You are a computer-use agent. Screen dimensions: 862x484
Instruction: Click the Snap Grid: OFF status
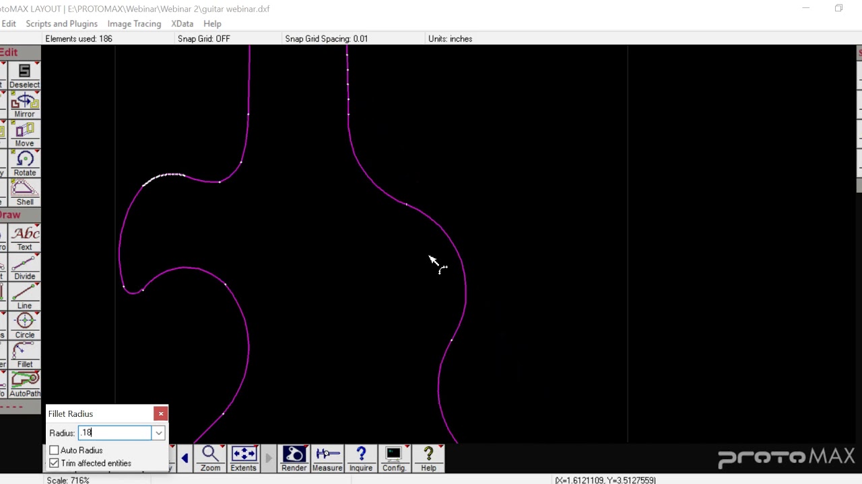coord(203,38)
